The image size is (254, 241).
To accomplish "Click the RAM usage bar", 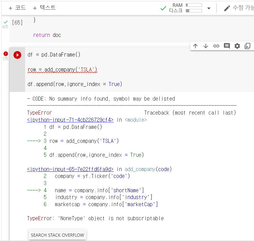I will (194, 5).
